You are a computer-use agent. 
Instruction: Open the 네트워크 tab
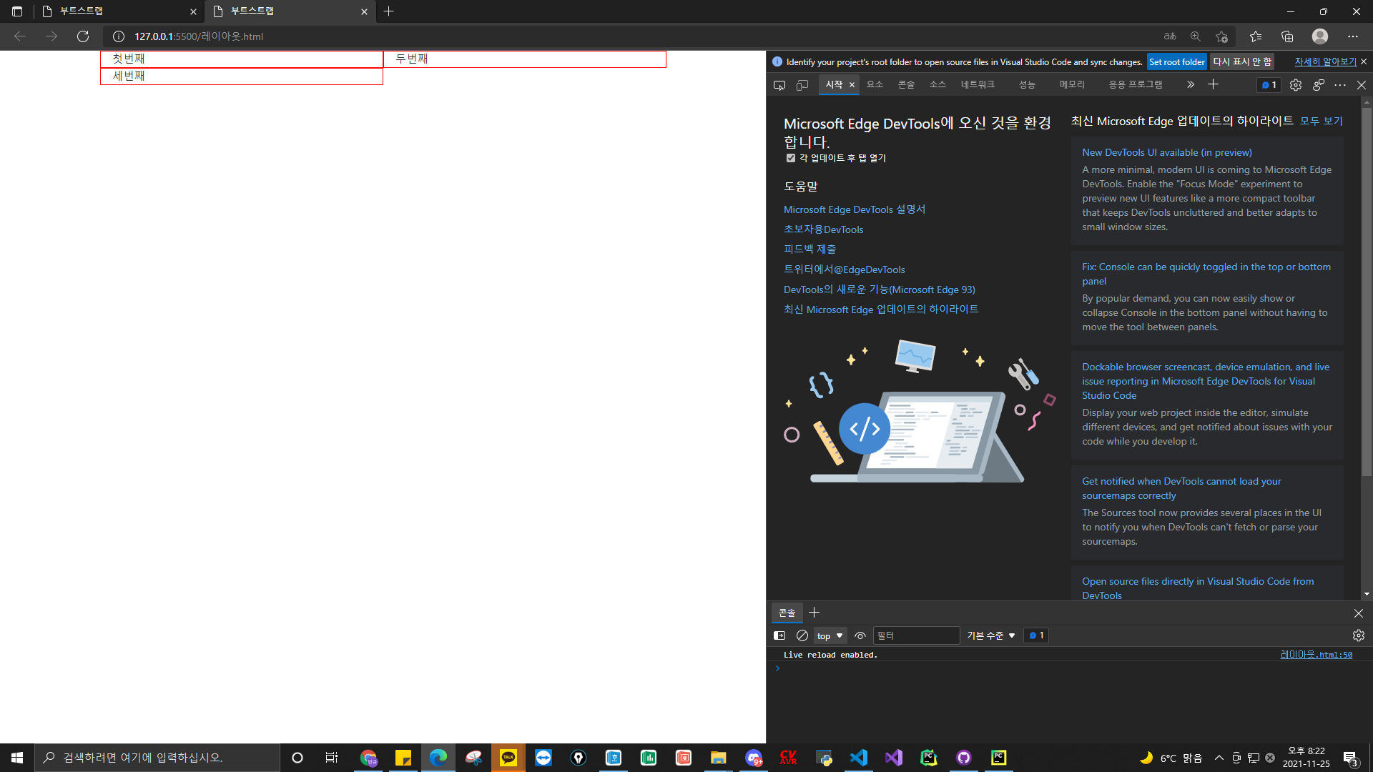point(977,84)
